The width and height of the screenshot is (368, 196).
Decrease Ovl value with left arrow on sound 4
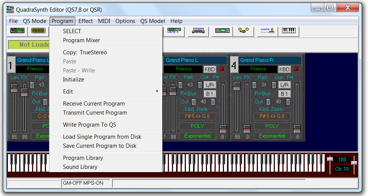pos(268,102)
